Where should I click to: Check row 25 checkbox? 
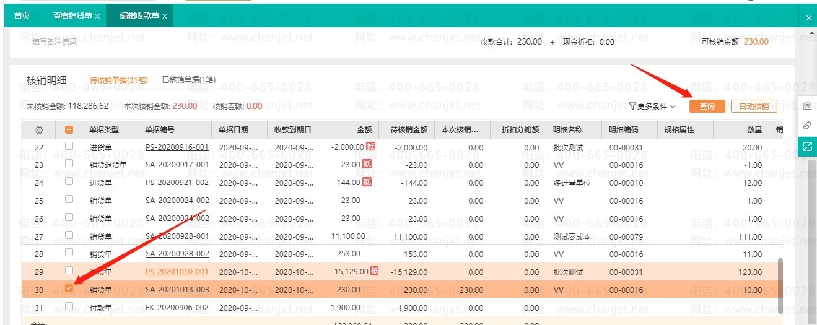coord(69,199)
